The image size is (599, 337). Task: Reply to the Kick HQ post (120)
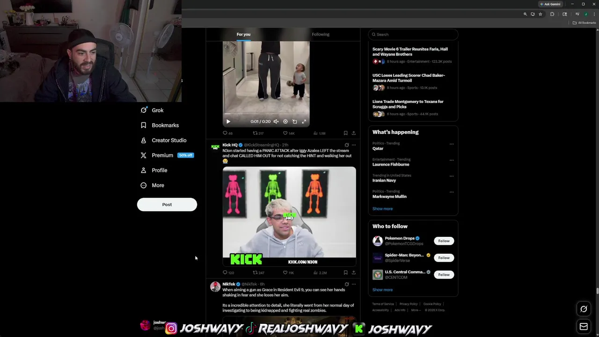[x=228, y=273]
